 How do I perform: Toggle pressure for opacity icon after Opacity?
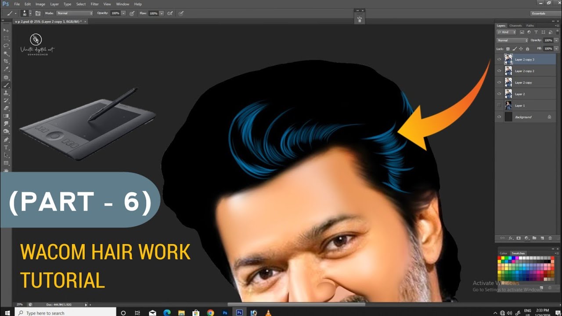132,13
